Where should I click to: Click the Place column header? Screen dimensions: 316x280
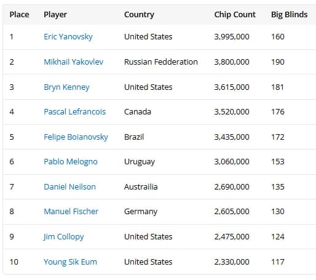19,15
